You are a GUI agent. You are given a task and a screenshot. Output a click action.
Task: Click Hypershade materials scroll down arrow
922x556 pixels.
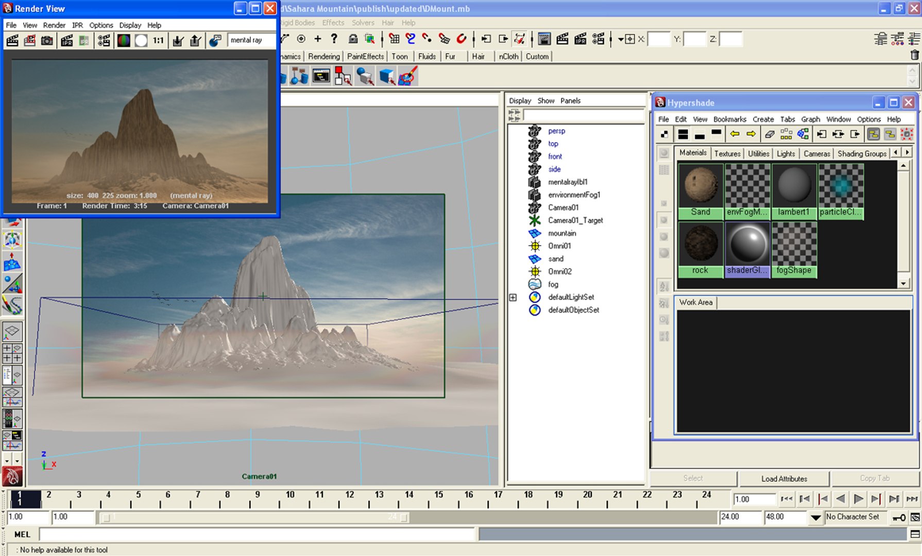[903, 284]
